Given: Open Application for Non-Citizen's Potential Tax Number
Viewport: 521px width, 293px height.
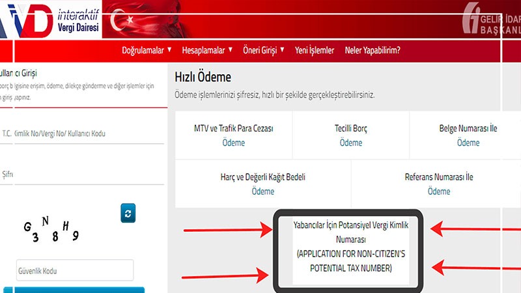Looking at the screenshot, I should 351,246.
